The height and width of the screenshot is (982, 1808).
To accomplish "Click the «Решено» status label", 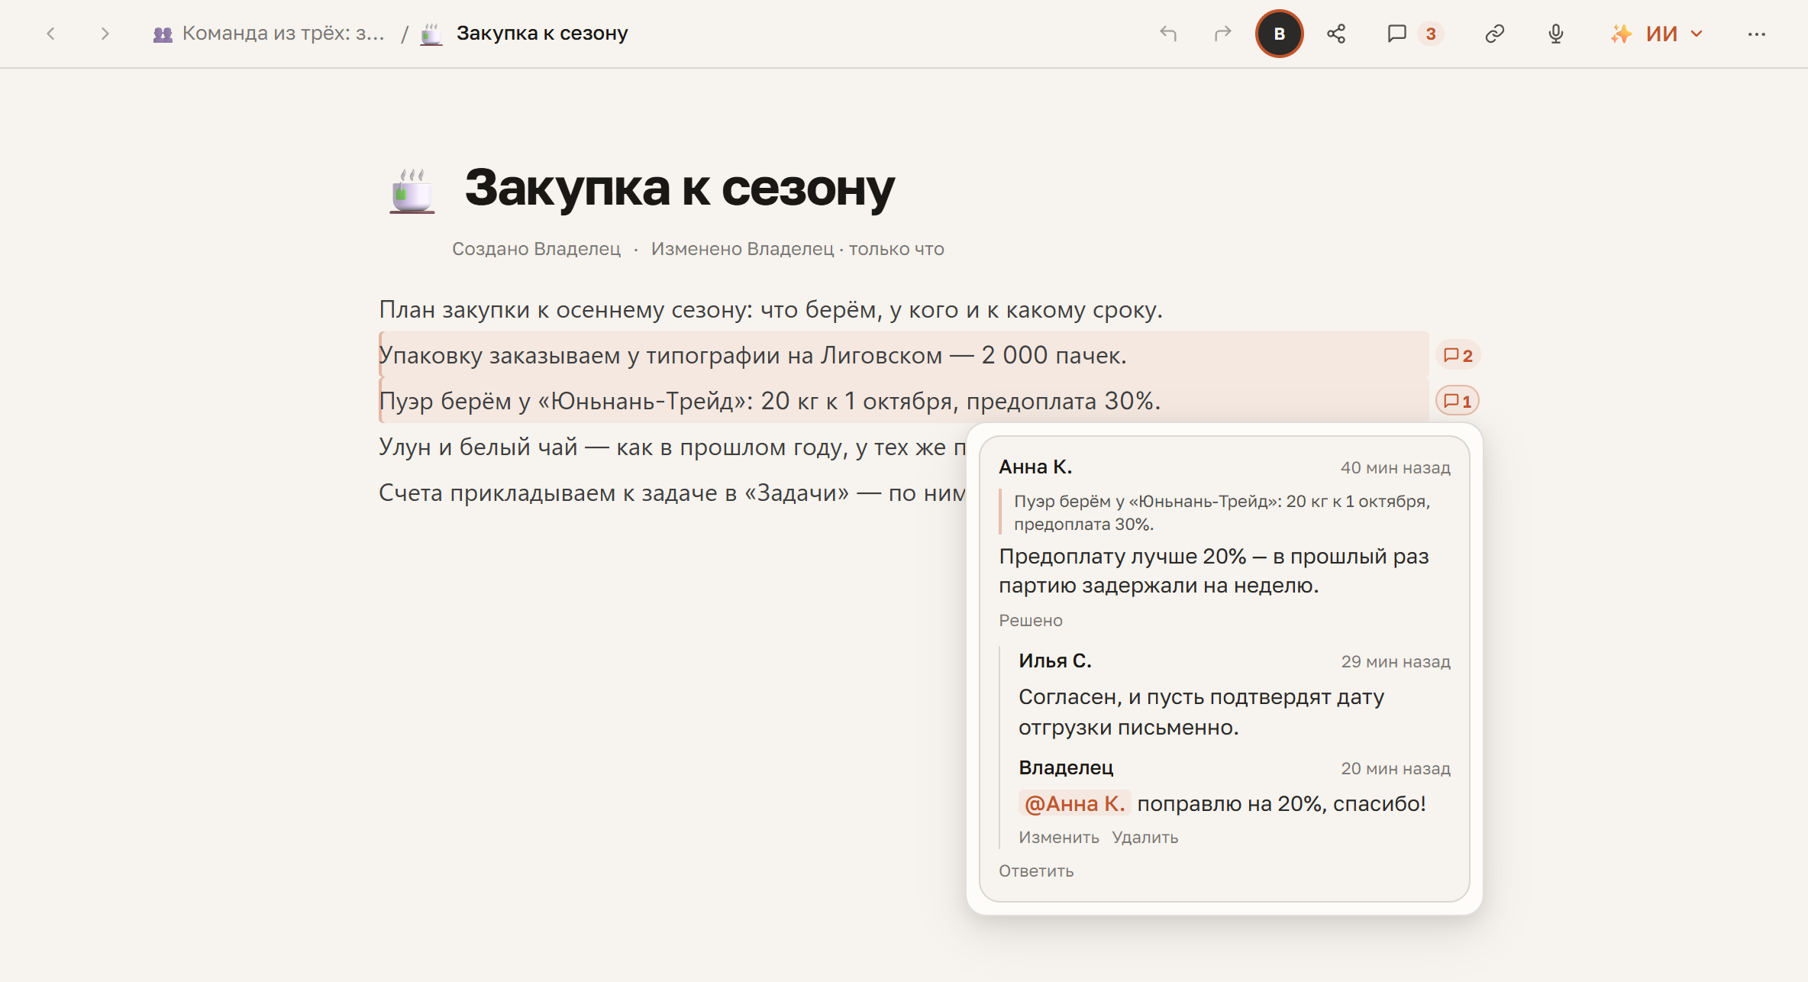I will (1031, 620).
